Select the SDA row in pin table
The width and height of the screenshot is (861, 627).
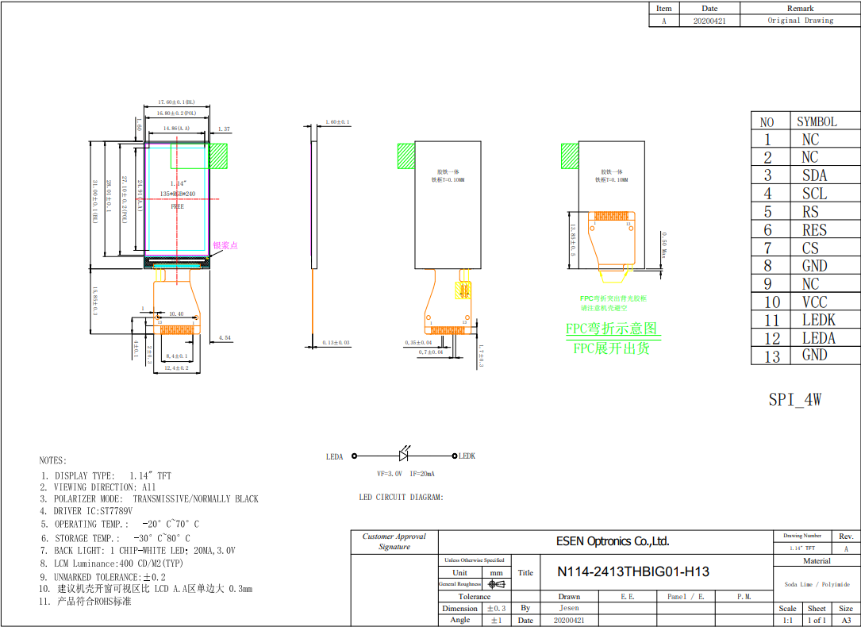(805, 175)
